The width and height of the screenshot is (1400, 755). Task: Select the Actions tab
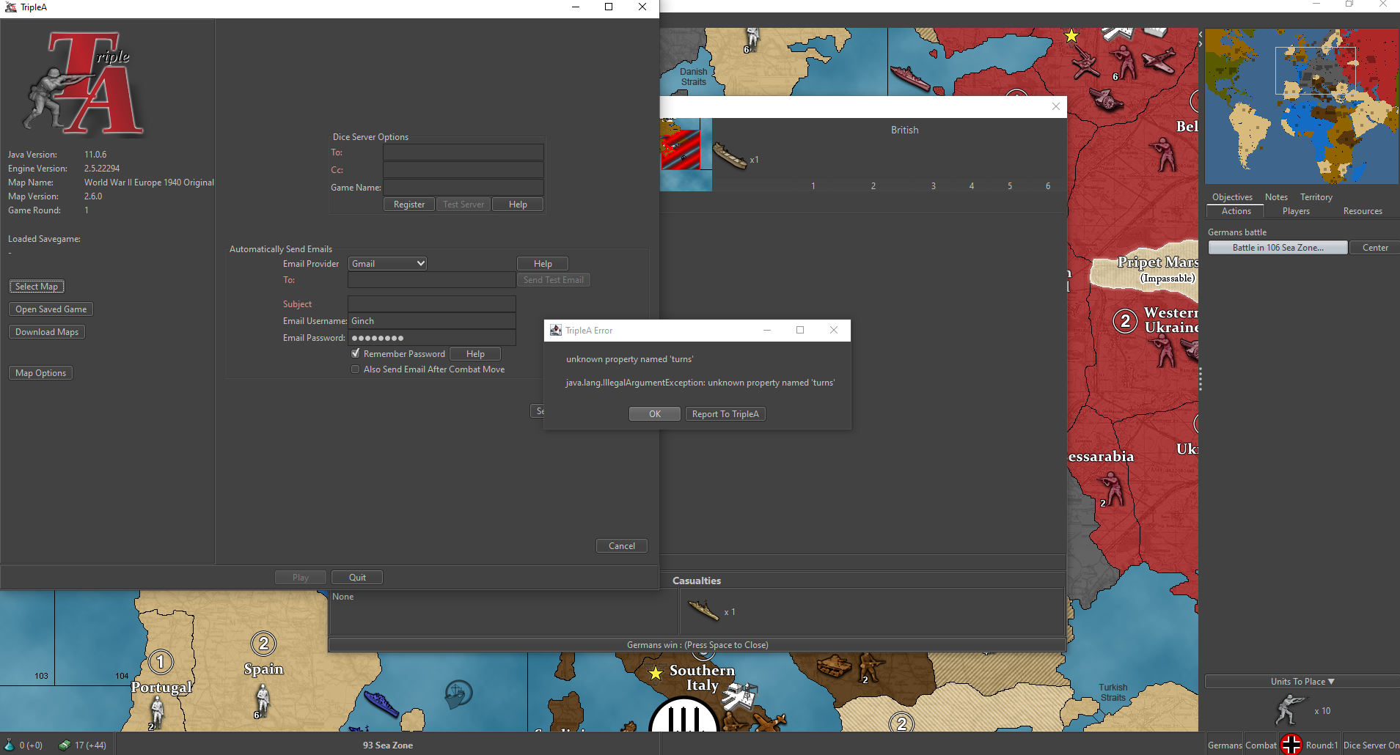coord(1236,211)
